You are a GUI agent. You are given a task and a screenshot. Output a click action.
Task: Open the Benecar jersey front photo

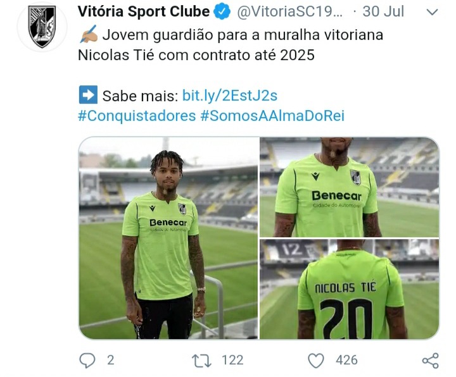click(349, 187)
